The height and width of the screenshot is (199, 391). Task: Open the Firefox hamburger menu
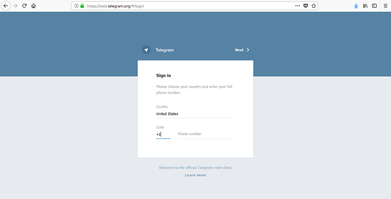click(x=386, y=6)
